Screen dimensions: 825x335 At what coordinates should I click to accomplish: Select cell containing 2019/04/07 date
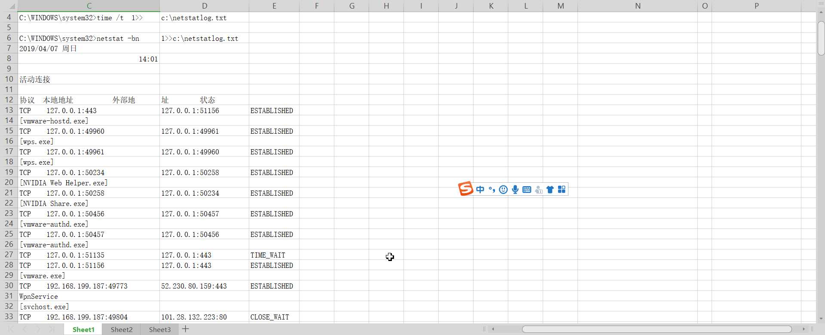[89, 49]
